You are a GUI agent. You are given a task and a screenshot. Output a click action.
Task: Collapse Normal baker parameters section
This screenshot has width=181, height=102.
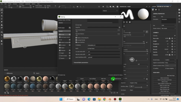[x=73, y=62]
